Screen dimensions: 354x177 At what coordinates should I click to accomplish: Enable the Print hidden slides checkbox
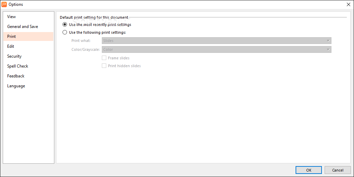104,66
